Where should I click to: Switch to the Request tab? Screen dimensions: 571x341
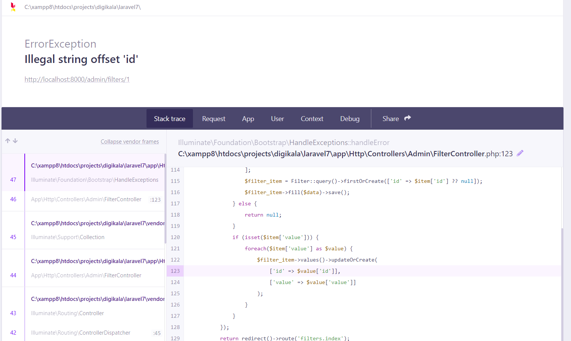pyautogui.click(x=214, y=118)
